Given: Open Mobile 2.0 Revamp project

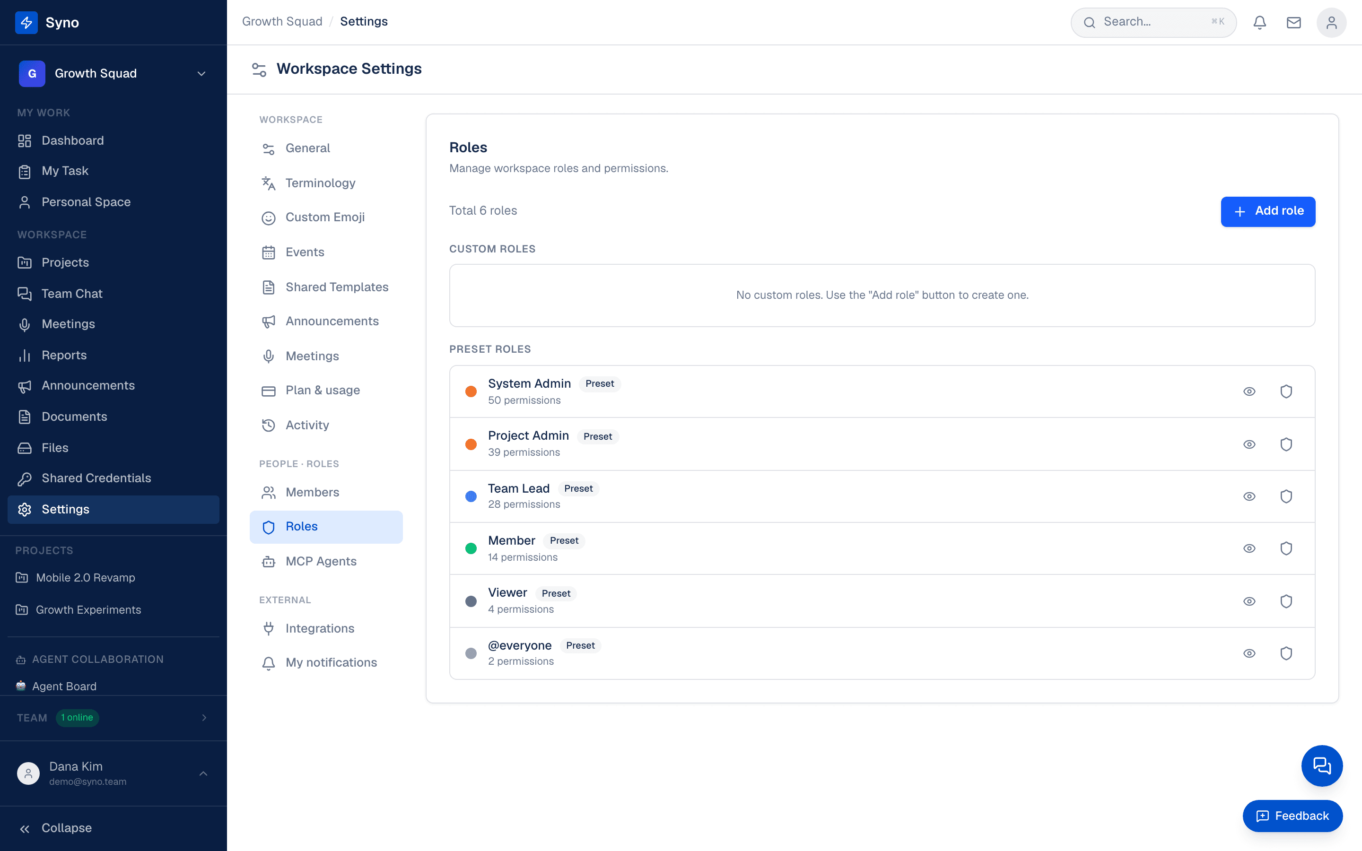Looking at the screenshot, I should pos(113,577).
